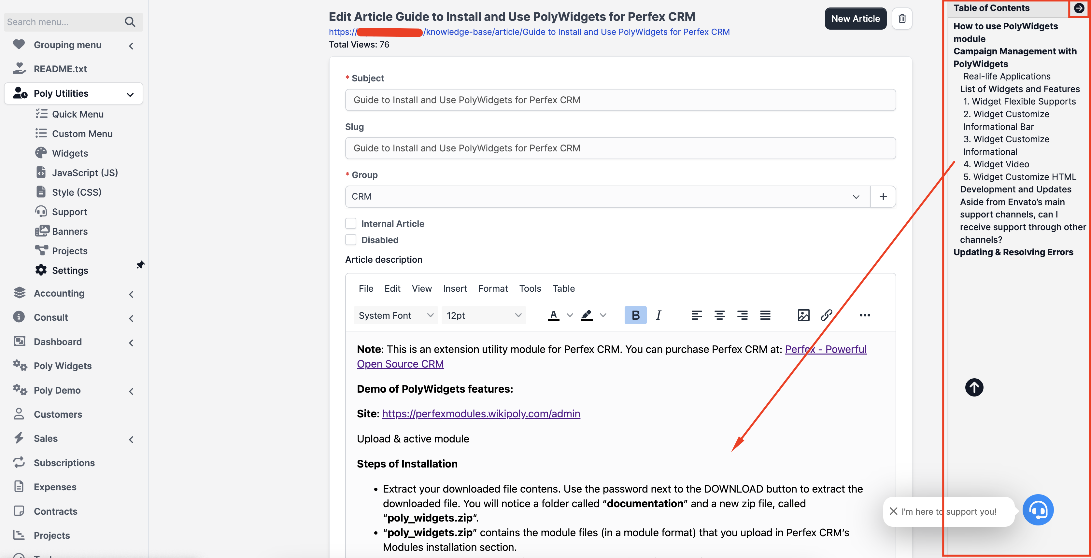
Task: Click the trash delete article icon
Action: click(902, 19)
